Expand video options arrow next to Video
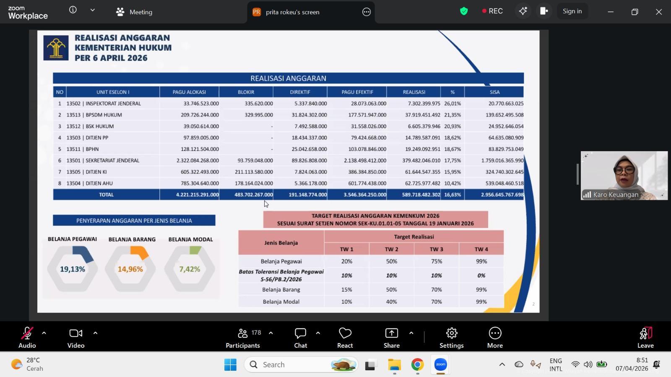Image resolution: width=671 pixels, height=377 pixels. pos(95,333)
